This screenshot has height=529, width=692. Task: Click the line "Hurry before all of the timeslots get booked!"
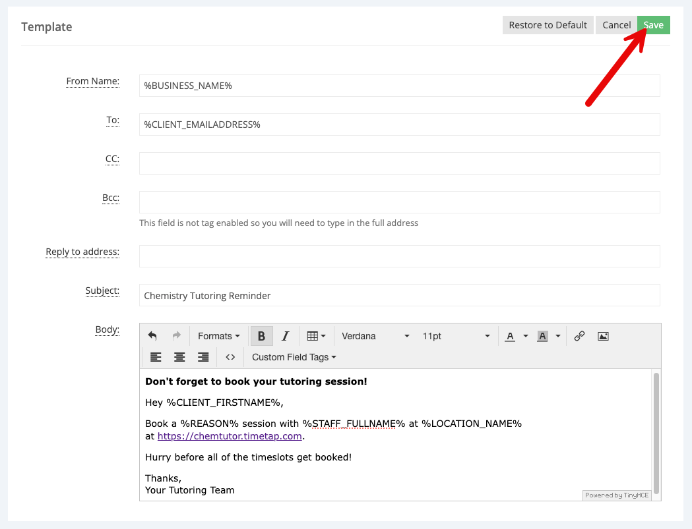pos(249,457)
